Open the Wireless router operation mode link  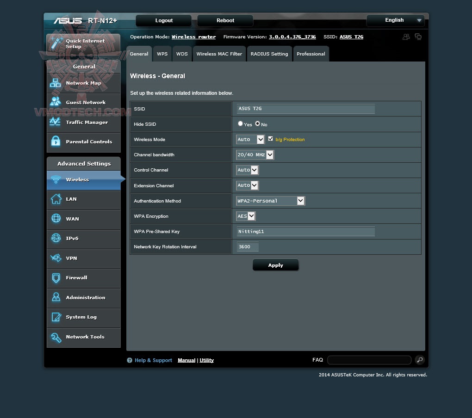(193, 37)
